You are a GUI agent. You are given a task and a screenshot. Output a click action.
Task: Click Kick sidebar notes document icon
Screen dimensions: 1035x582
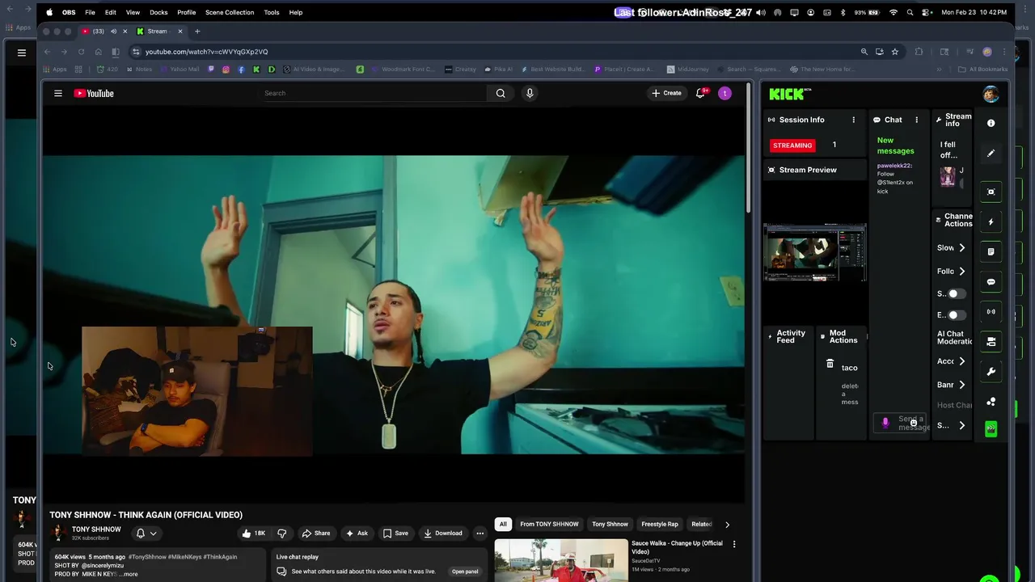point(991,251)
